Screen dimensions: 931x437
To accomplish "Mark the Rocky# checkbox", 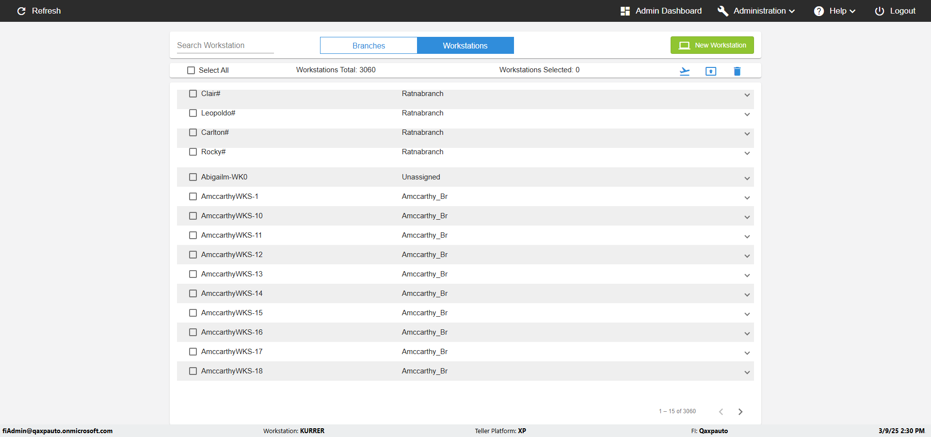I will (193, 152).
